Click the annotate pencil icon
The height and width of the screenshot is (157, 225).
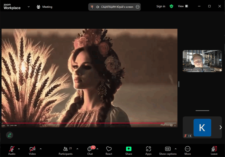point(10,135)
